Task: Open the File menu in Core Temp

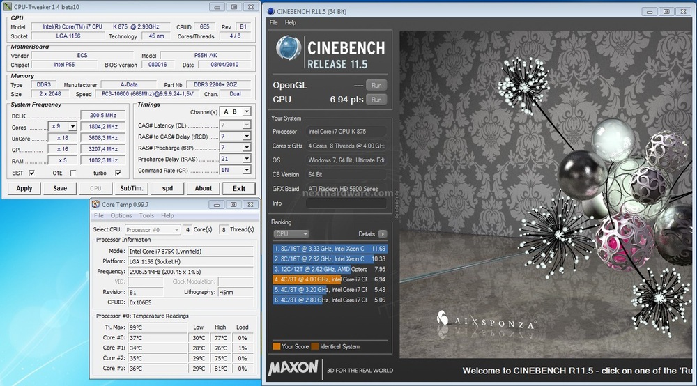Action: 99,215
